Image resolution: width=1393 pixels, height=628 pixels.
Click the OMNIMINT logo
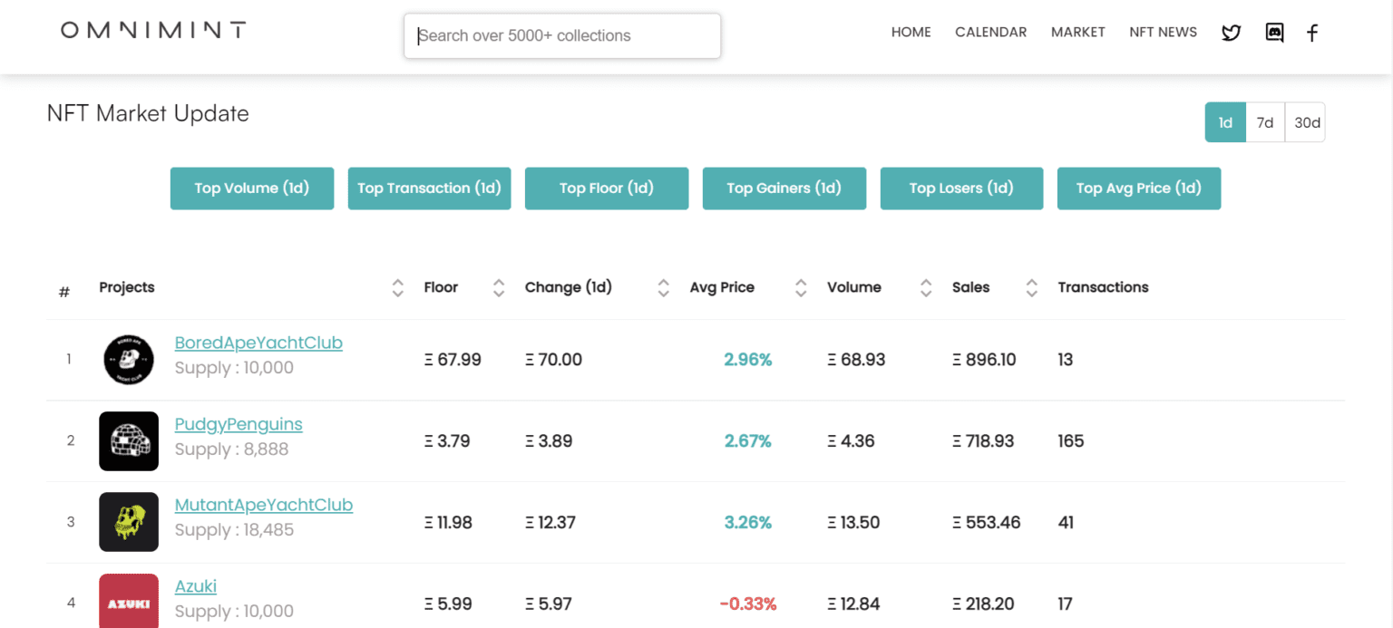(152, 28)
